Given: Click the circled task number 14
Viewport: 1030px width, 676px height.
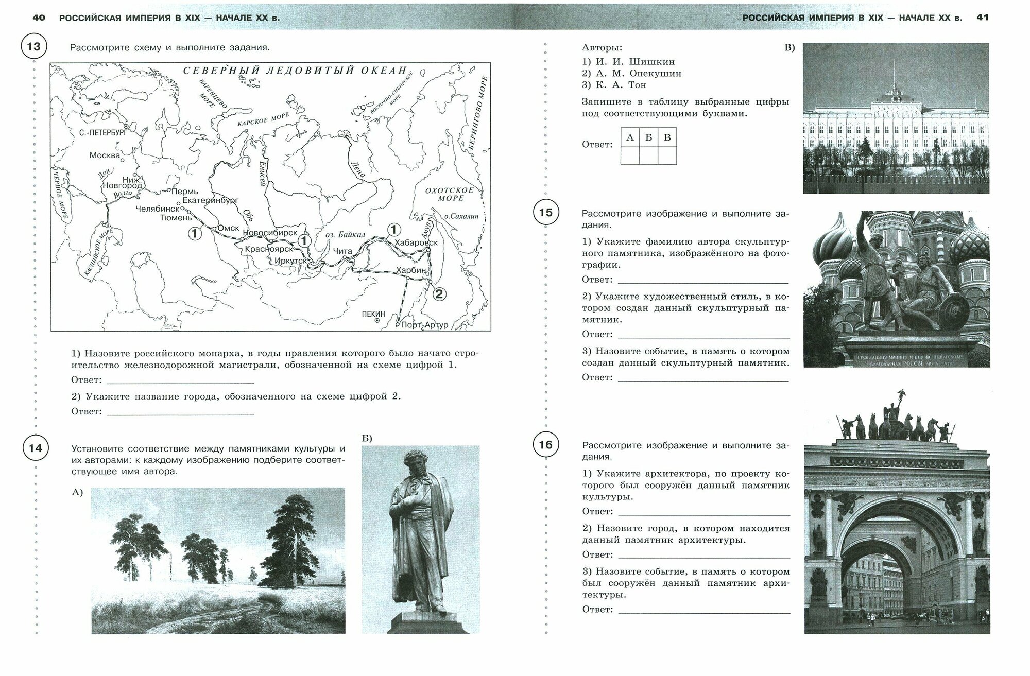Looking at the screenshot, I should click(36, 448).
